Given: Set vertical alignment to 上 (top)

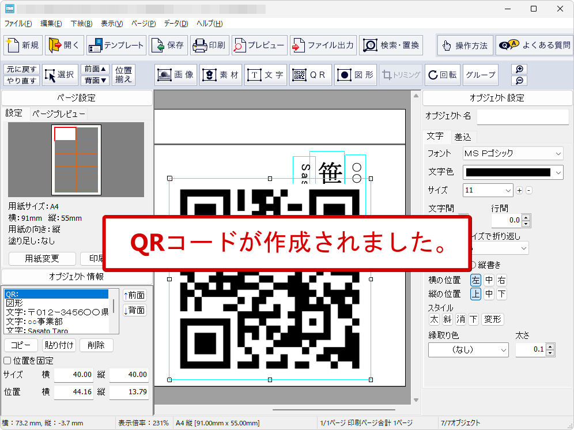Looking at the screenshot, I should 475,294.
